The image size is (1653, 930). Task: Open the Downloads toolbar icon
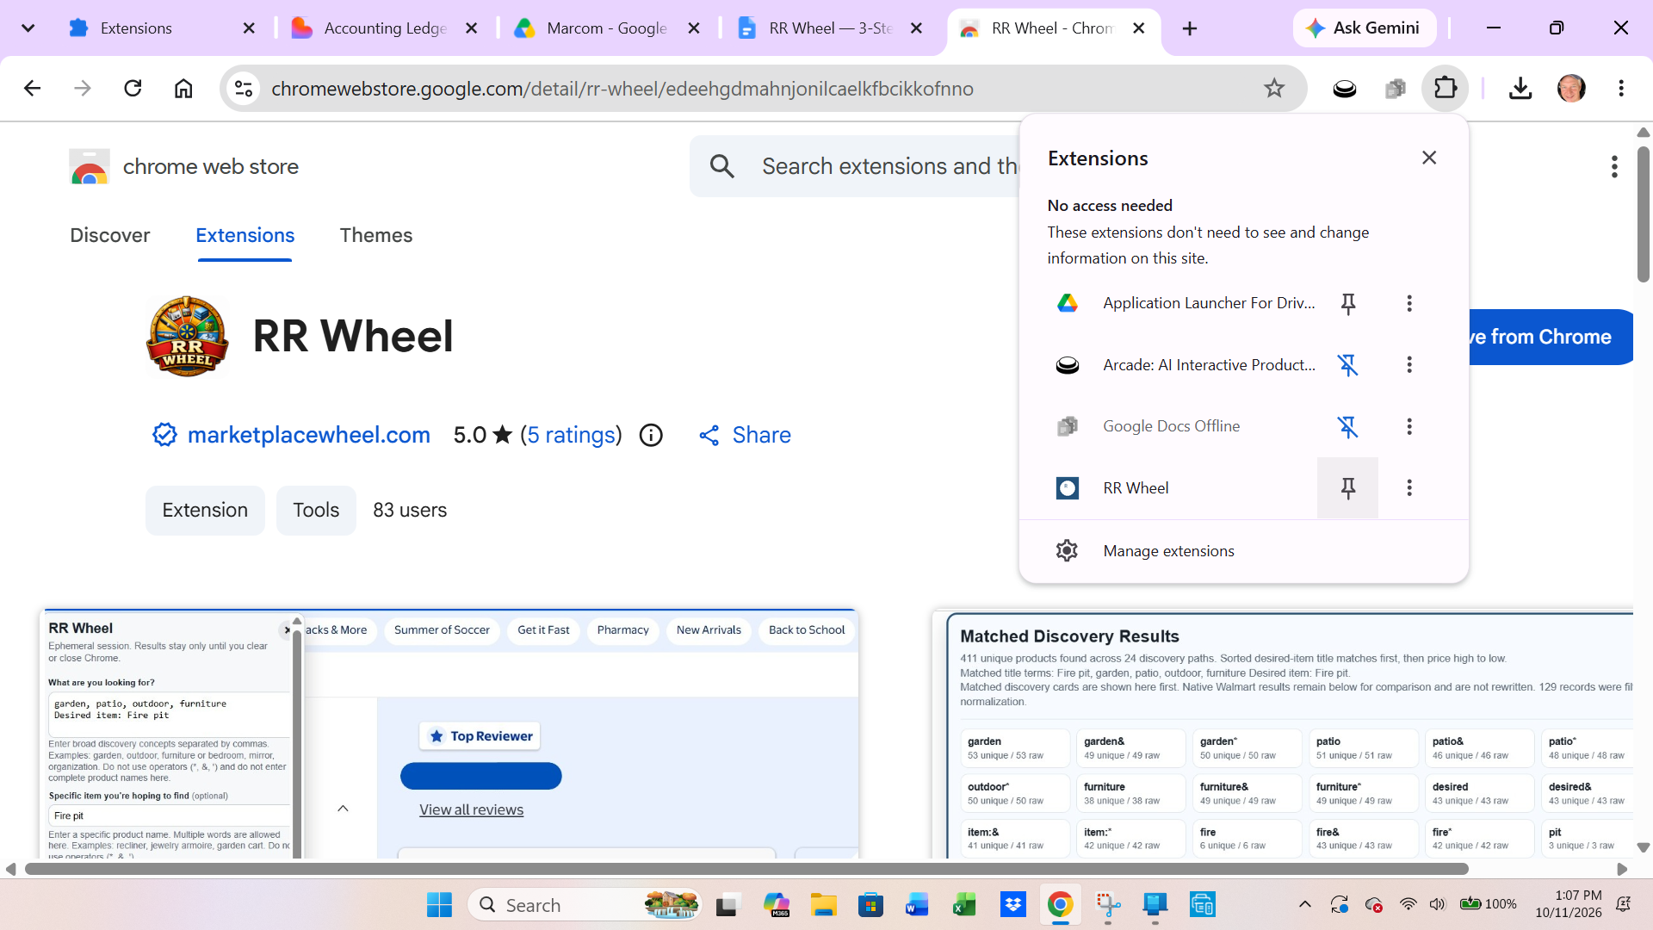click(1520, 88)
